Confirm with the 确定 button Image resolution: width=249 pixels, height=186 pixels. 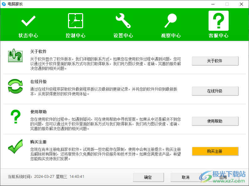(148, 177)
